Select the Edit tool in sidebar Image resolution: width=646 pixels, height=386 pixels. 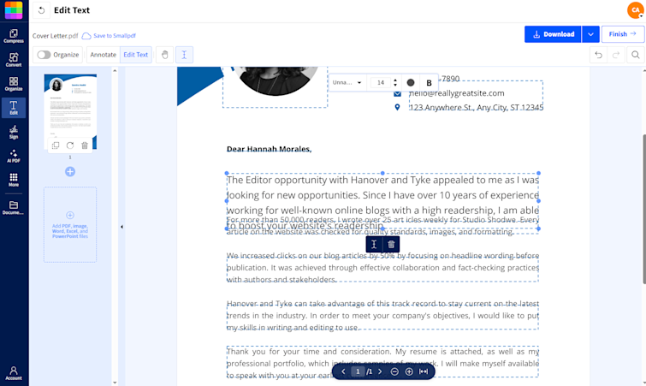pos(14,108)
